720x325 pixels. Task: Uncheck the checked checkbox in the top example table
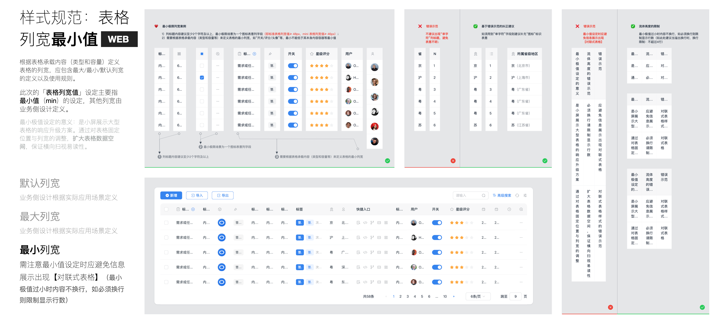[x=202, y=78]
